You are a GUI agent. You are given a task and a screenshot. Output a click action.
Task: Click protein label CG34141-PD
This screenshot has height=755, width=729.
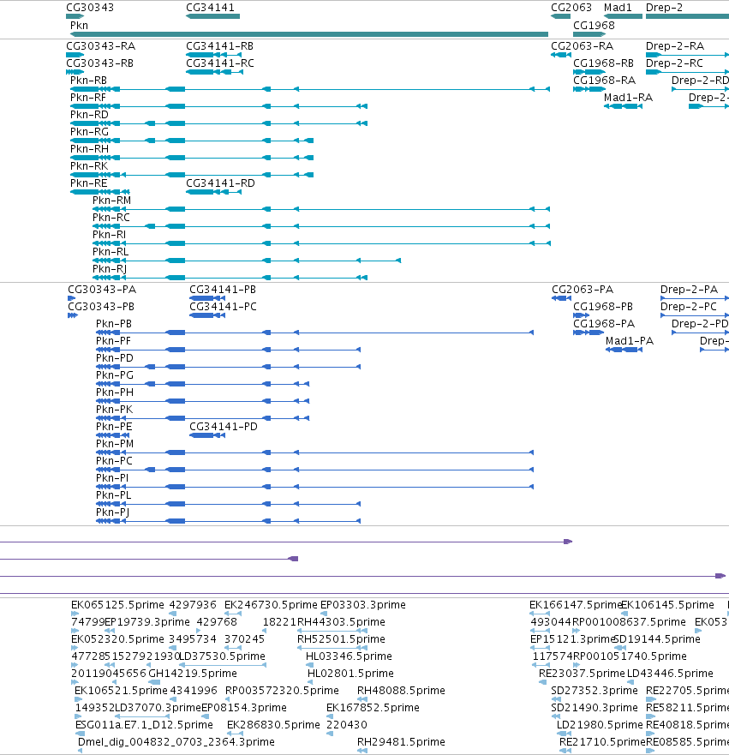pos(224,427)
